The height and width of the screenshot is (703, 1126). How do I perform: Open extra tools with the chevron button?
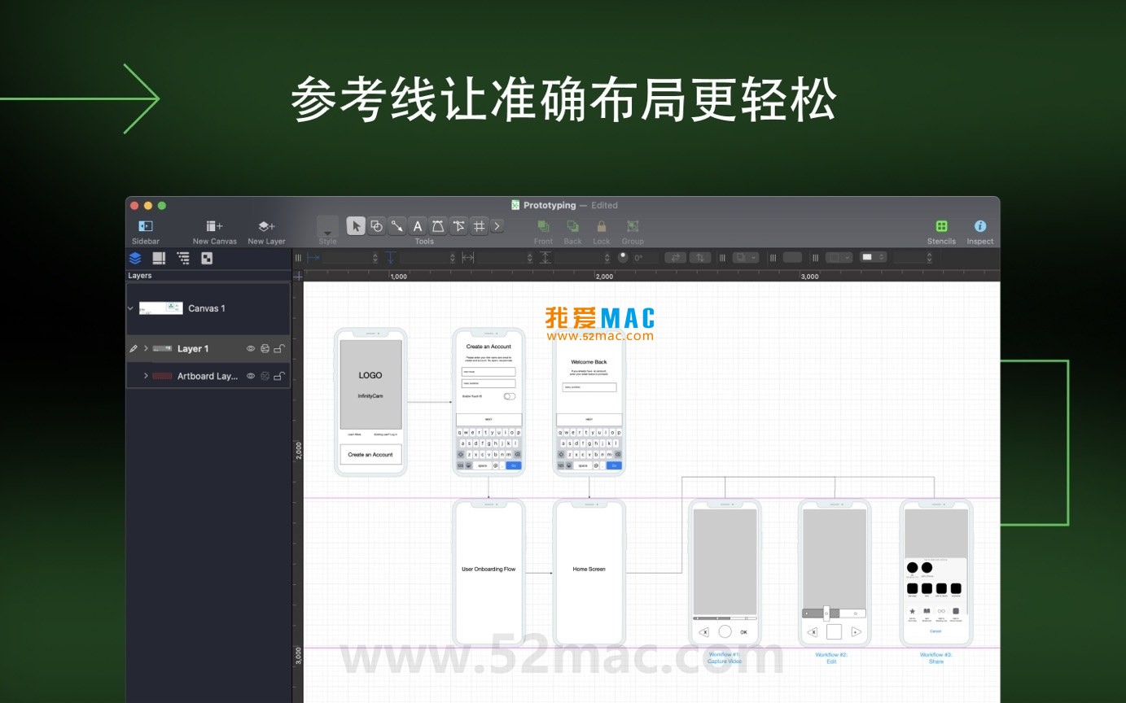click(x=497, y=226)
